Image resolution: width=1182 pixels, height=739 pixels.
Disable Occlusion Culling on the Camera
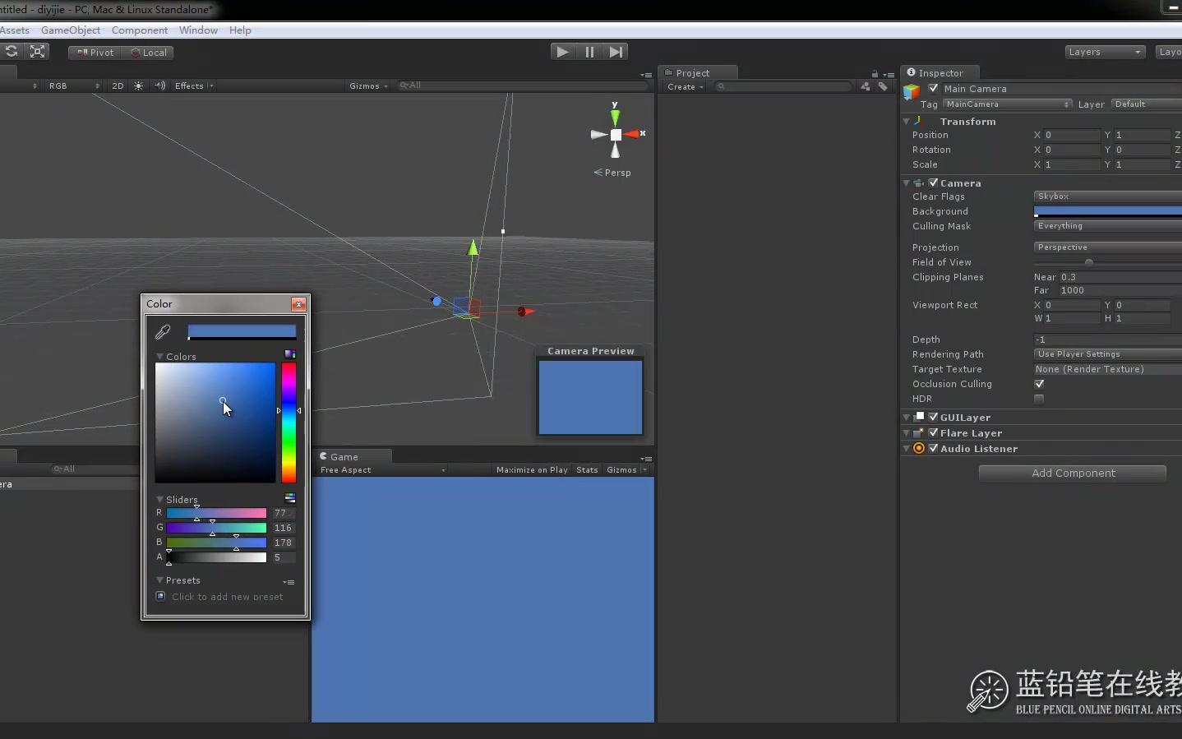pyautogui.click(x=1039, y=384)
